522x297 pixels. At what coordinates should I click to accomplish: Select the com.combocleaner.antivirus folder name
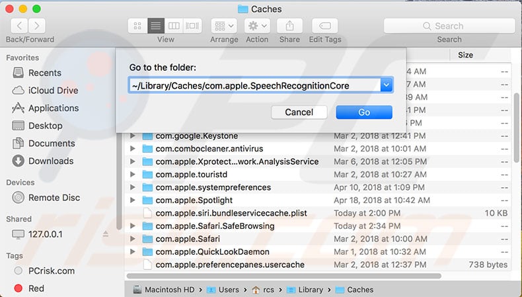pos(209,149)
